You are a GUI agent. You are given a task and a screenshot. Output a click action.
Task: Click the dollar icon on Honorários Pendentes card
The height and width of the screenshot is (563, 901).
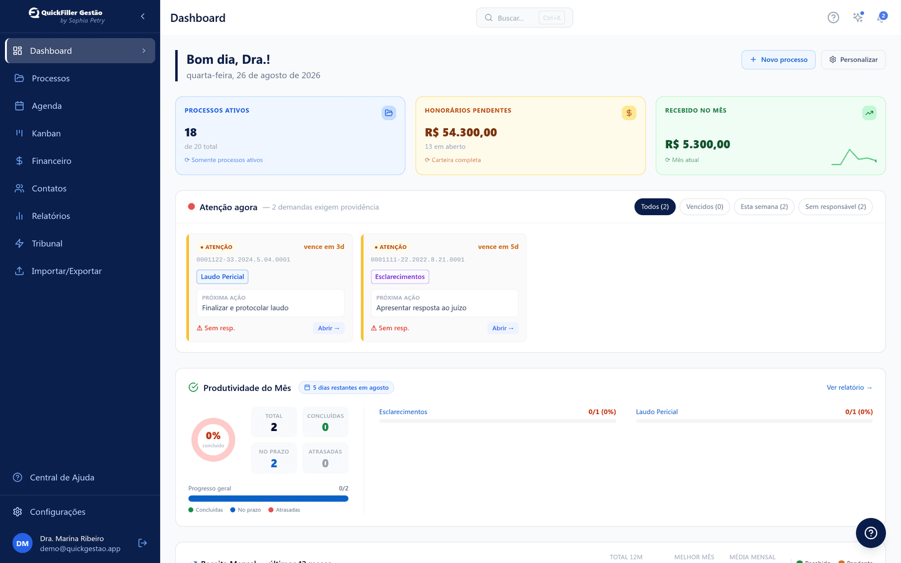coord(629,113)
